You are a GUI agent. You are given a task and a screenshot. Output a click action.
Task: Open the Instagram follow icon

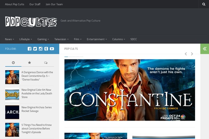[x=41, y=49]
